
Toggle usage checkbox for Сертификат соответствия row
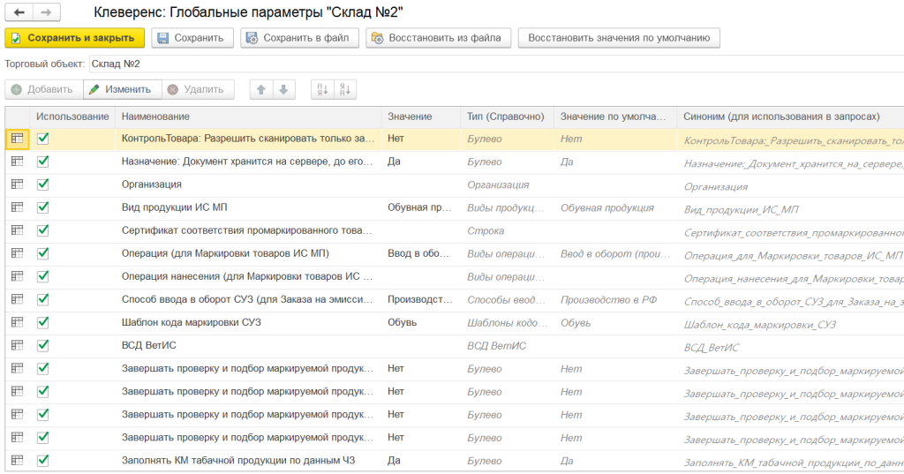coord(42,230)
